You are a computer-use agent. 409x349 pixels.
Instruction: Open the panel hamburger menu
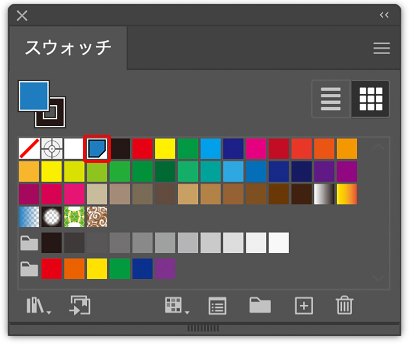381,49
